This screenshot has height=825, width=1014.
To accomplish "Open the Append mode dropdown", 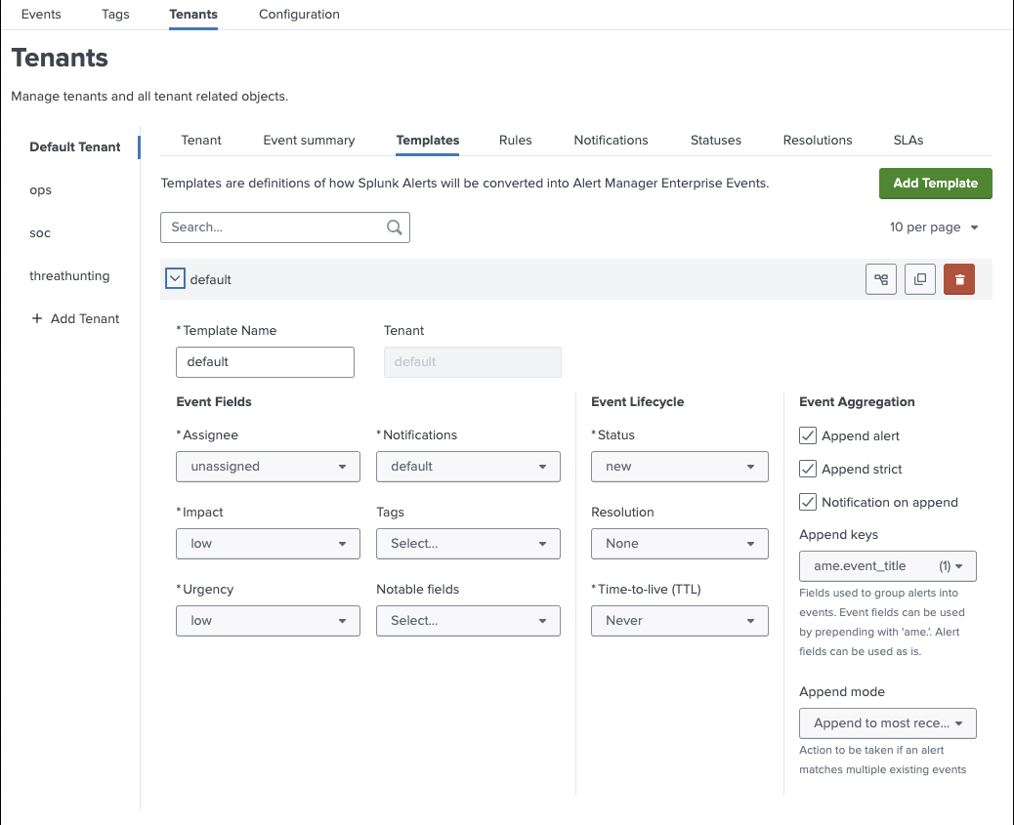I will (x=887, y=723).
